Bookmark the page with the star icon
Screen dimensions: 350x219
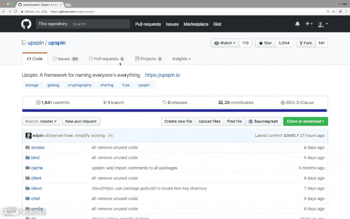point(334,11)
